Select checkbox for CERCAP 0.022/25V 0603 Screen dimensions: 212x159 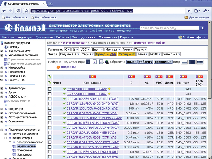pyautogui.click(x=50, y=142)
